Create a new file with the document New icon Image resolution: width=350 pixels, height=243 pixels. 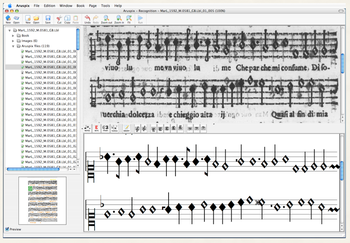tap(28, 19)
